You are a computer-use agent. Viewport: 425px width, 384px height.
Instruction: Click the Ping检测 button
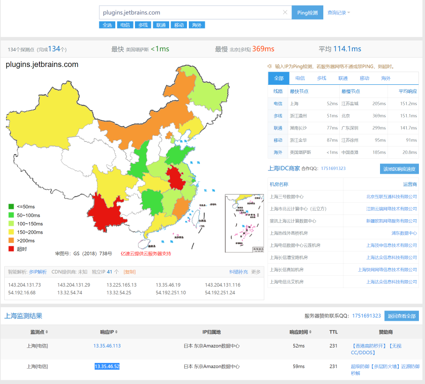coord(307,13)
